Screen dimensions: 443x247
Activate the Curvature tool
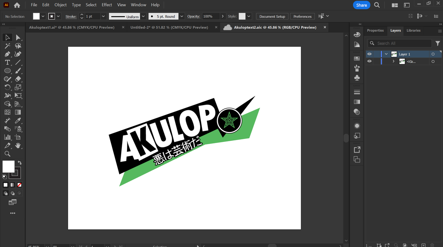pos(18,54)
